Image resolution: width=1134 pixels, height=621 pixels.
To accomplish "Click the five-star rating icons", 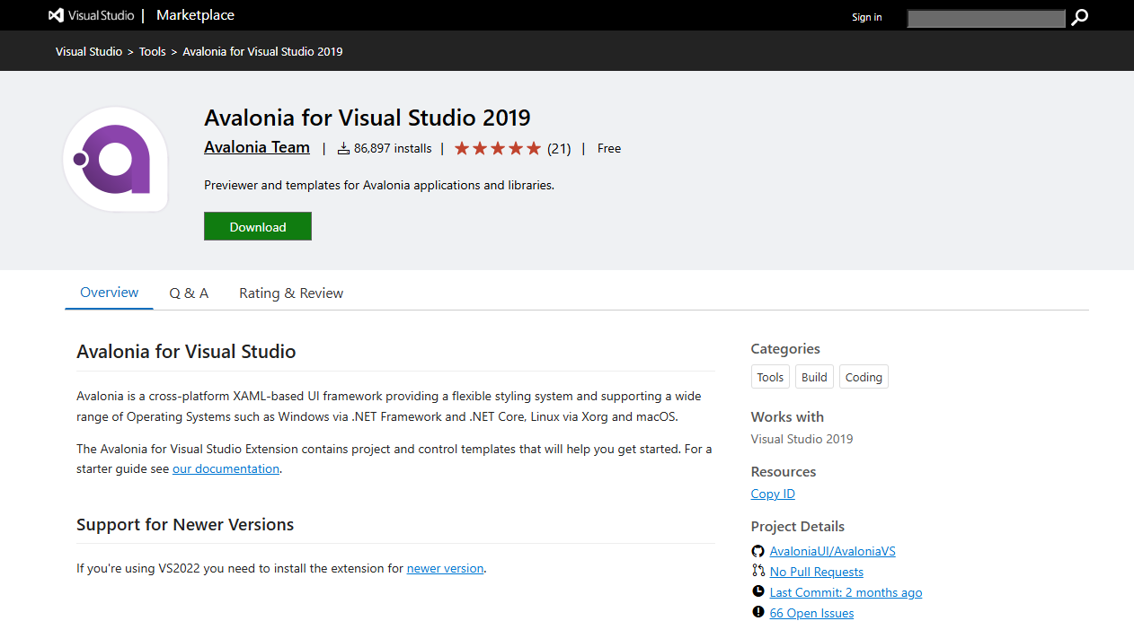I will pos(498,148).
